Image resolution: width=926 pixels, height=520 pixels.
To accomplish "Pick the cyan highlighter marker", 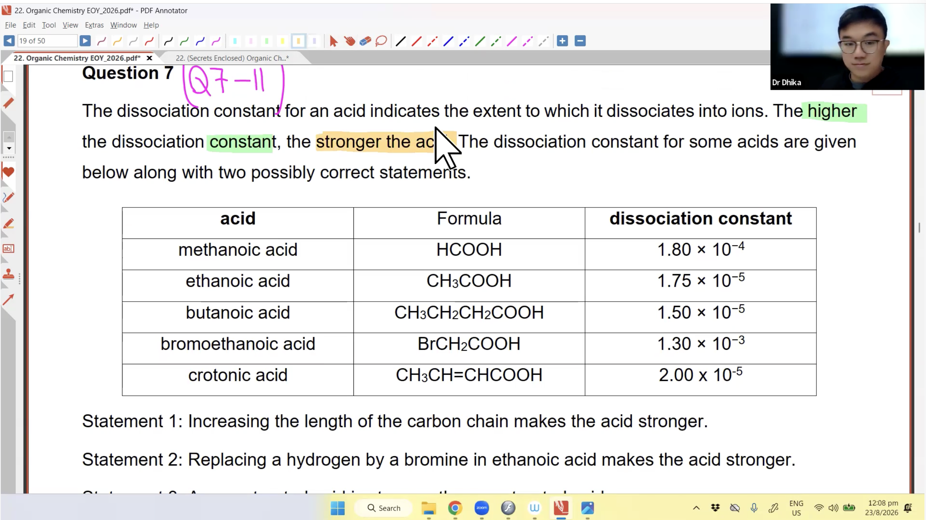I will tap(235, 41).
